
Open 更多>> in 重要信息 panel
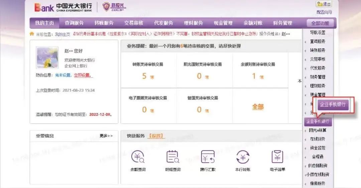106,136
